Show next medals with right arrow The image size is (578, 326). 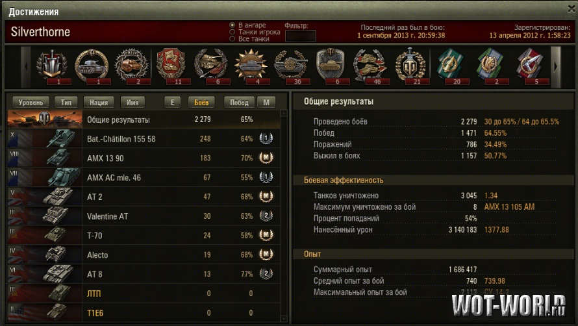tap(555, 67)
